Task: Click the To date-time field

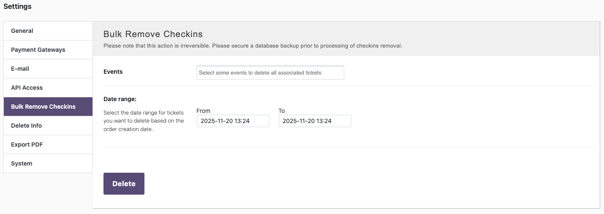Action: click(x=315, y=121)
